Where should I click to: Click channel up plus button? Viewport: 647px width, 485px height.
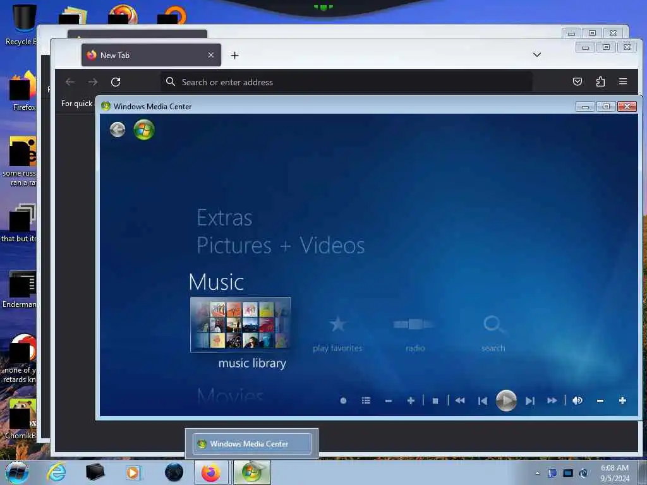point(411,401)
